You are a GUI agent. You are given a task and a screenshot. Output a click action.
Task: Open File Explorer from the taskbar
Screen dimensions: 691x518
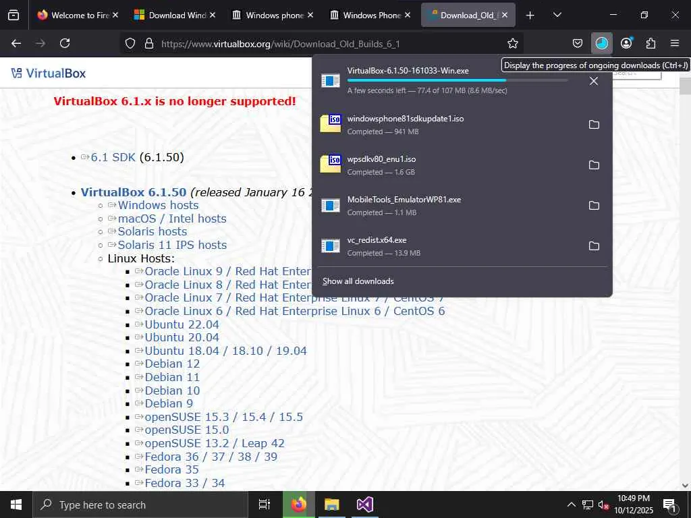[x=332, y=505]
